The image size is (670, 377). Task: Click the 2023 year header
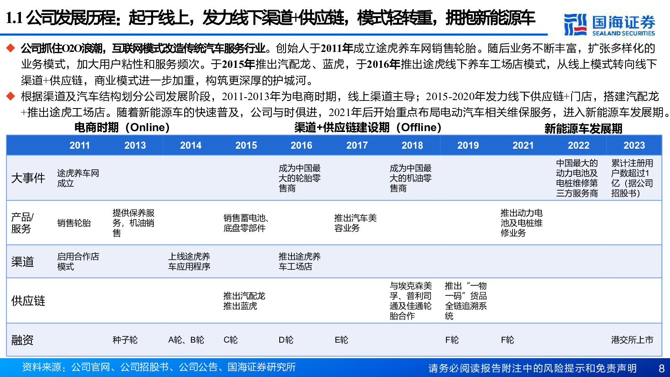[x=634, y=145]
